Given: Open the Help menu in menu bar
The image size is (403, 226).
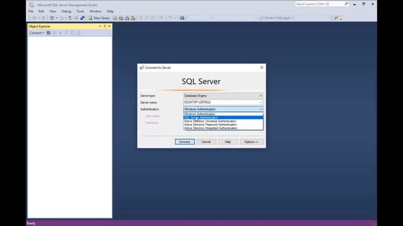Looking at the screenshot, I should point(110,11).
